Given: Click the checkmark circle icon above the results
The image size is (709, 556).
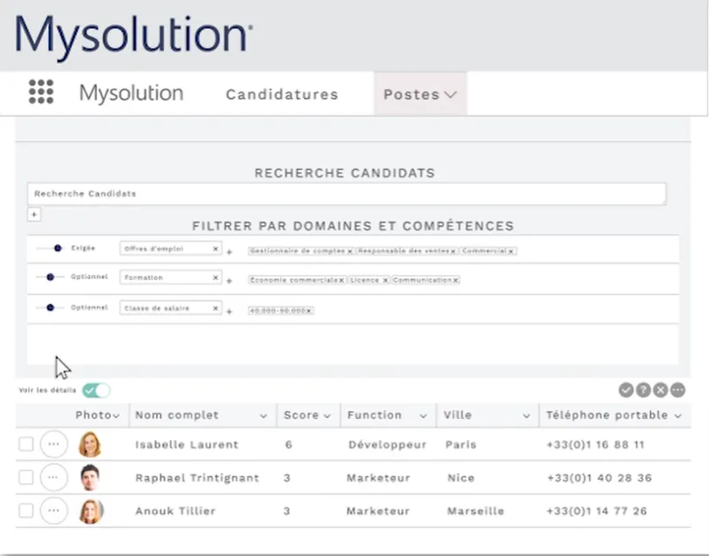Looking at the screenshot, I should pos(626,390).
